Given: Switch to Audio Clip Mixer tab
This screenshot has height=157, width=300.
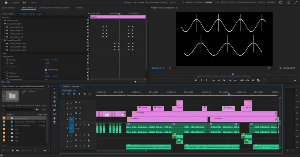Looking at the screenshot, I should click(54, 8).
